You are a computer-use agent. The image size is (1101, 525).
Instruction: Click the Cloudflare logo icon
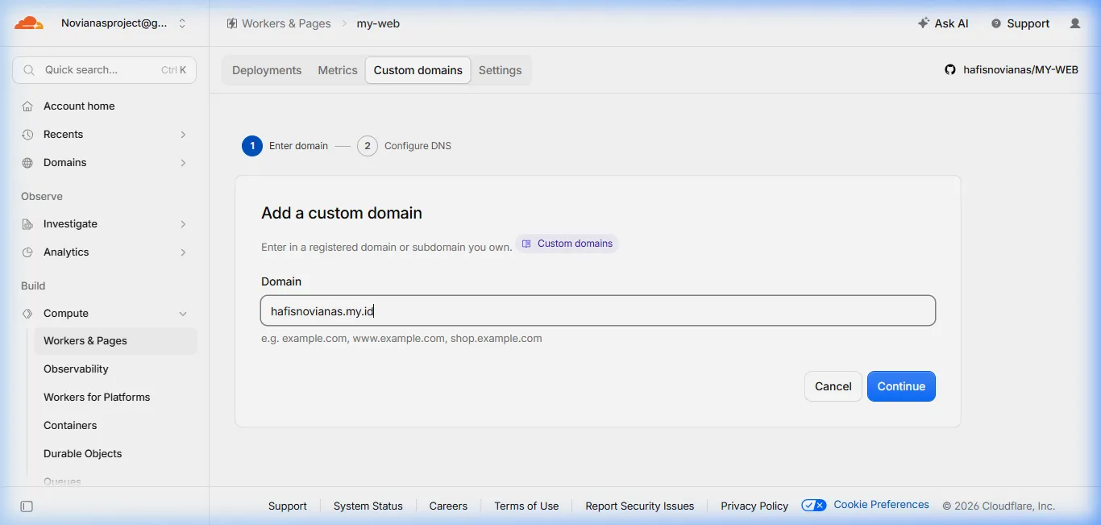pyautogui.click(x=29, y=23)
